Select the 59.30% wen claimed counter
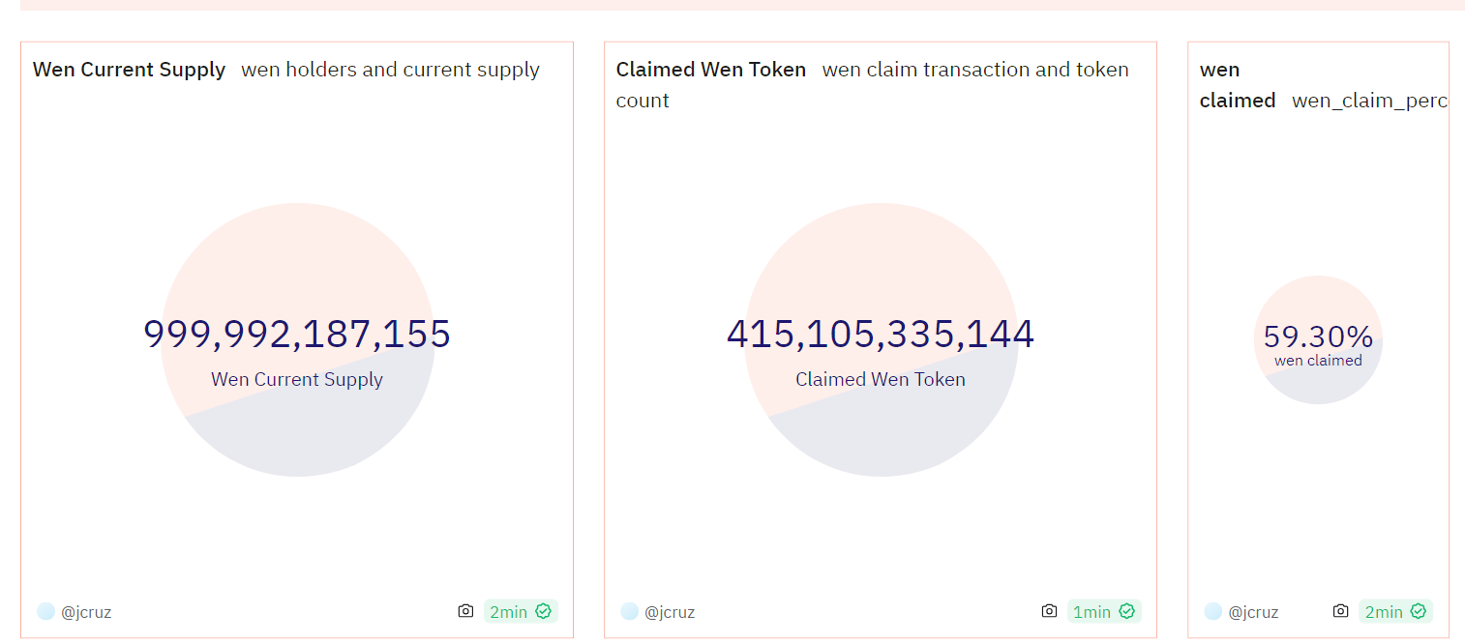The height and width of the screenshot is (643, 1465). 1318,336
